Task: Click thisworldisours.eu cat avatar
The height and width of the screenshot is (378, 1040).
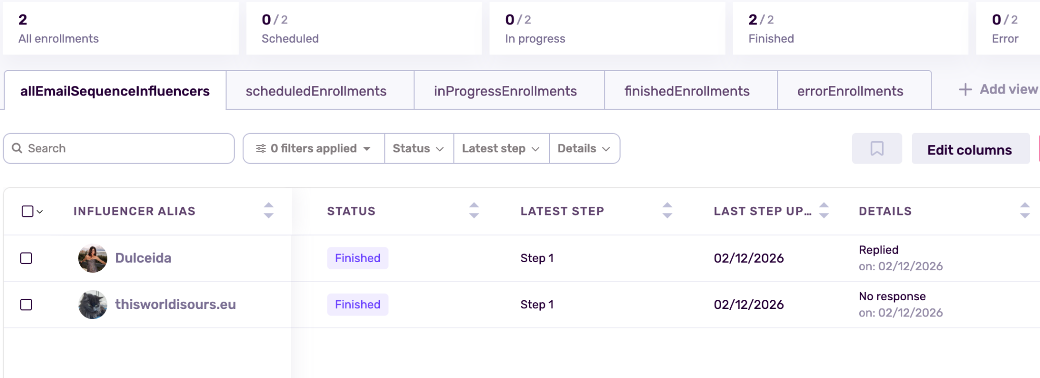Action: 92,304
